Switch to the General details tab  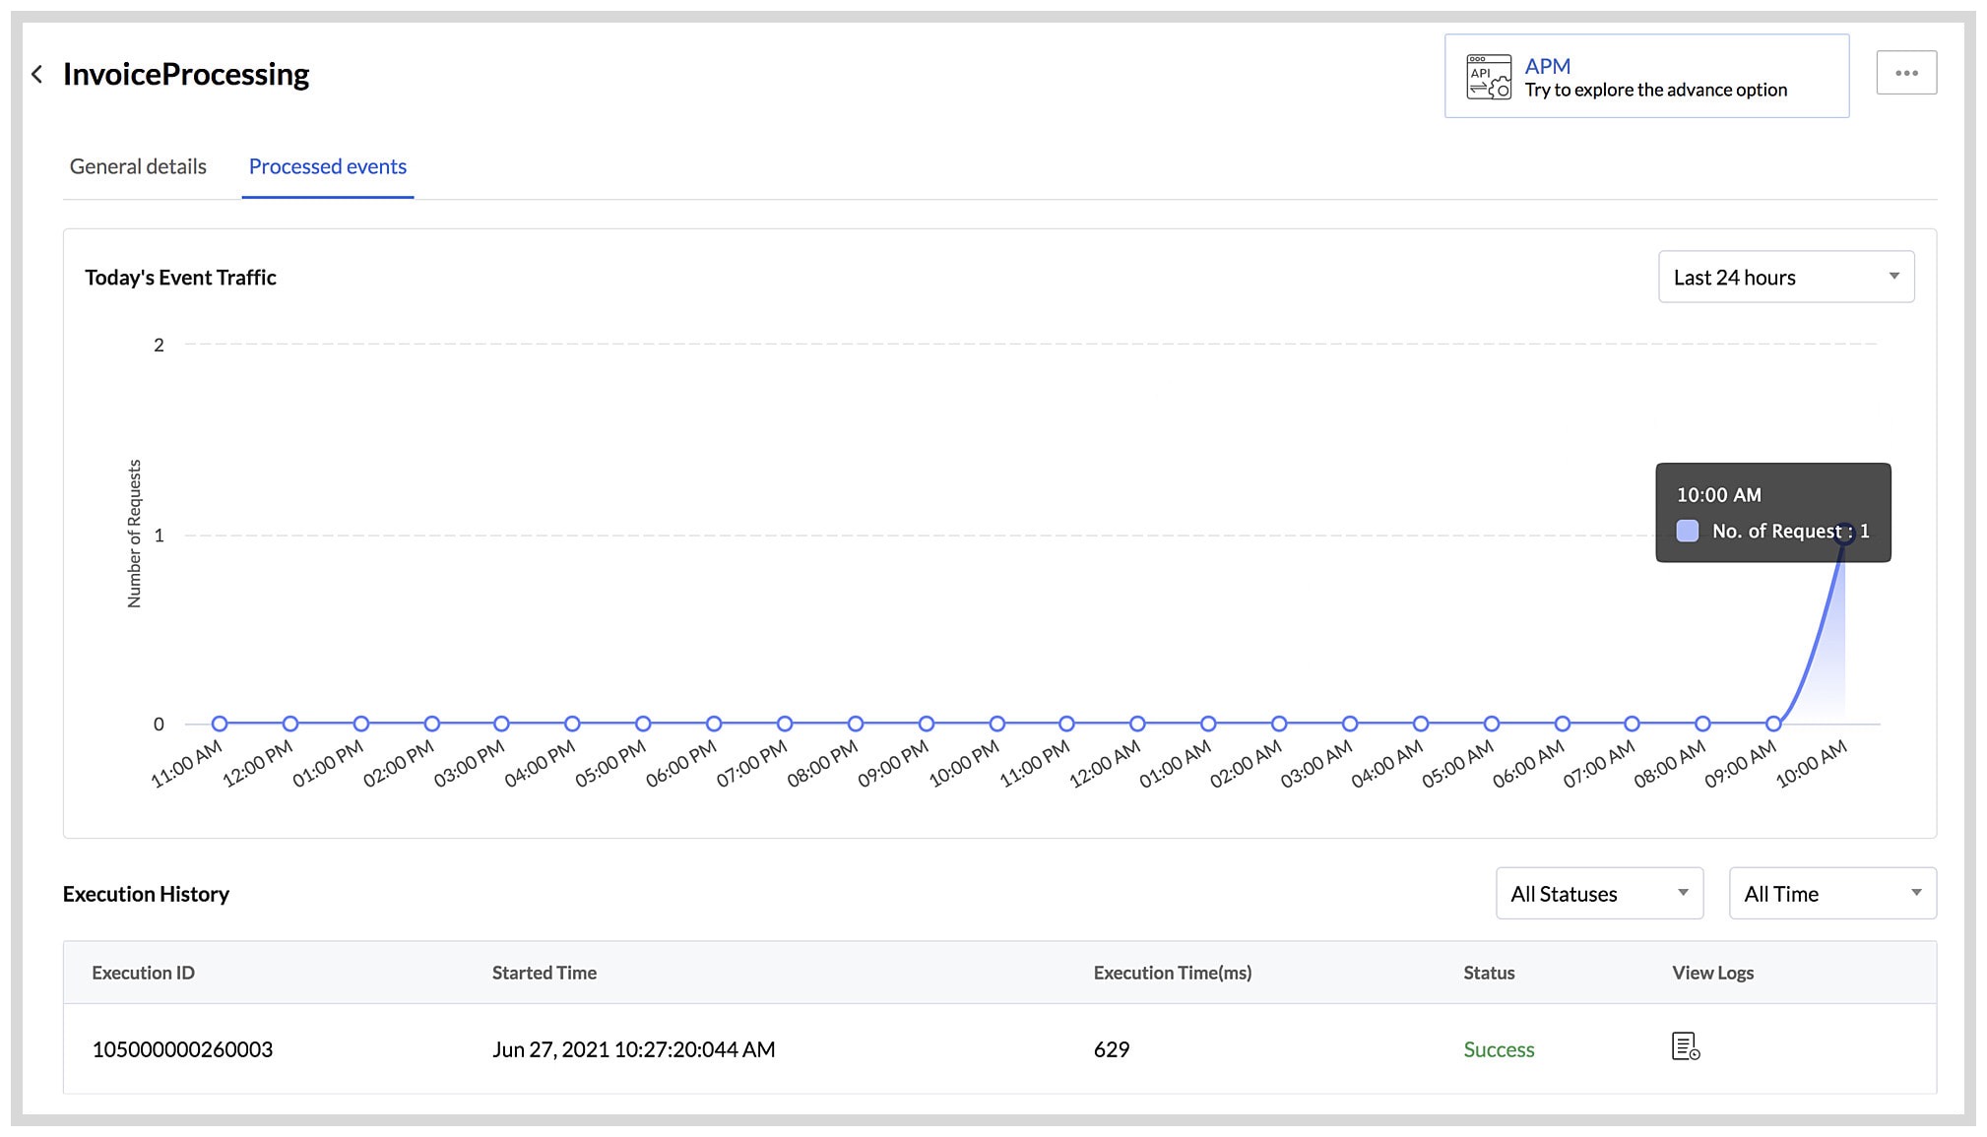click(x=138, y=166)
